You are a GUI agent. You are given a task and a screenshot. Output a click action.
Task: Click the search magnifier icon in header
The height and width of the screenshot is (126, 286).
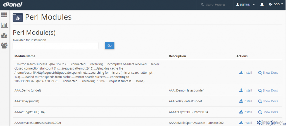click(x=202, y=5)
